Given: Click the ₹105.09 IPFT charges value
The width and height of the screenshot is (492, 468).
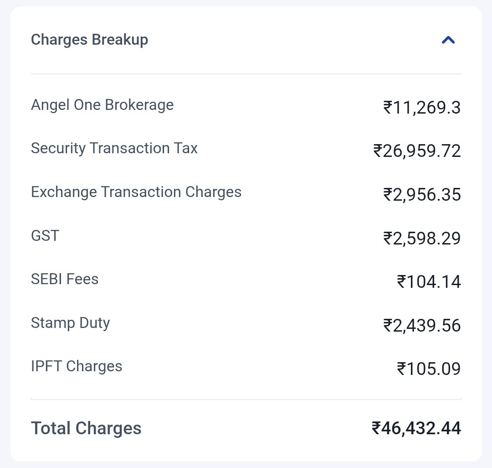Looking at the screenshot, I should 429,369.
